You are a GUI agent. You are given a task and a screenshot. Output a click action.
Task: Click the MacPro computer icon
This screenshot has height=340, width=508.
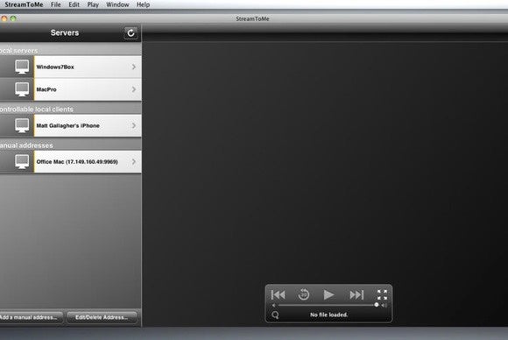point(22,89)
